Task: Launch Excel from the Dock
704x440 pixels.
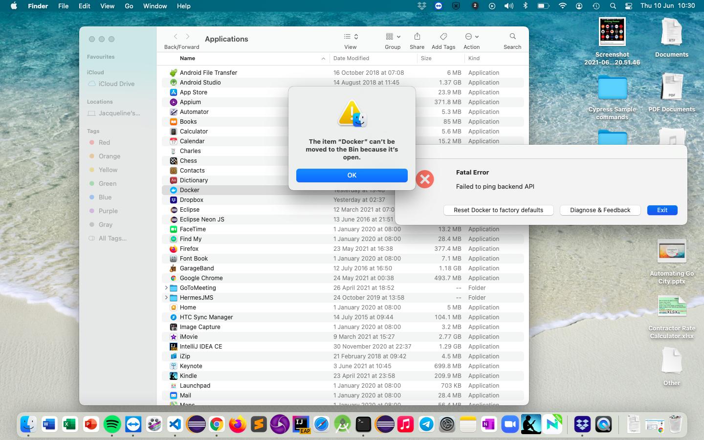Action: 70,424
